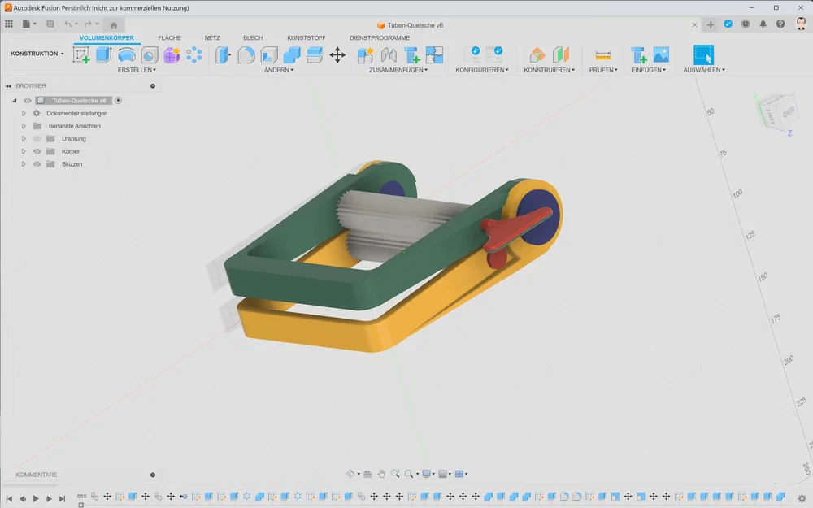The height and width of the screenshot is (508, 813).
Task: Select the Offset Plane construct tool
Action: [537, 54]
